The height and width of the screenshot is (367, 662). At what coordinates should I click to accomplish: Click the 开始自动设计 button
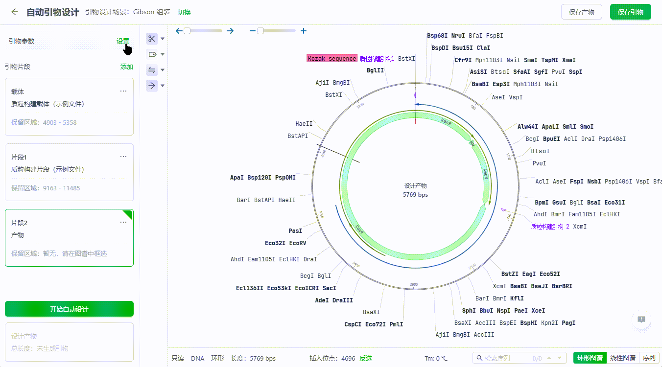pos(69,309)
